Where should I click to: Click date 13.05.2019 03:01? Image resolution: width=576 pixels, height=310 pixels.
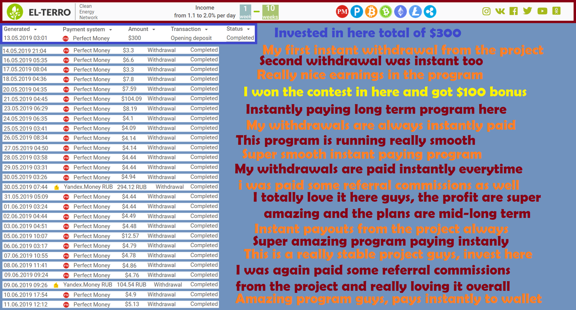click(25, 38)
